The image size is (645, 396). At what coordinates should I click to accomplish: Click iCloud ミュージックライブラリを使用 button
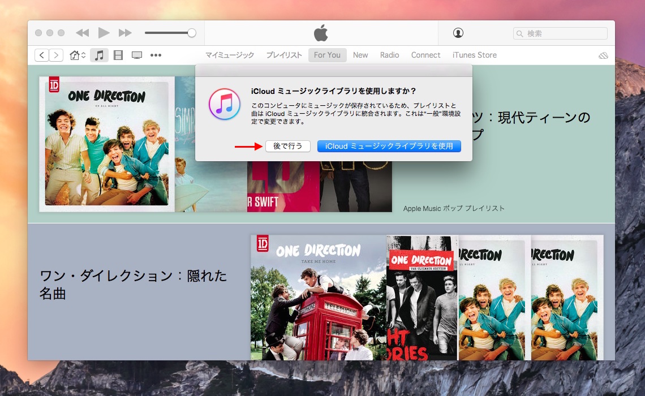tap(389, 146)
